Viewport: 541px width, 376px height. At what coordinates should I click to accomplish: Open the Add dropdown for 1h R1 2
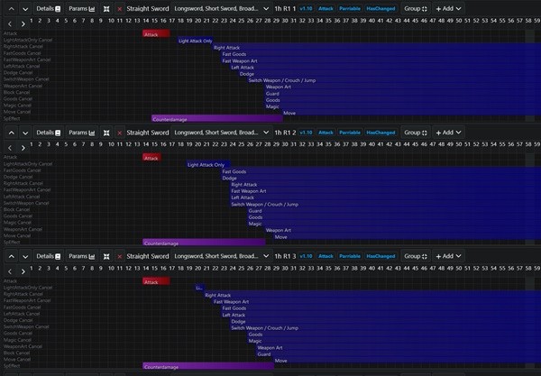[445, 132]
